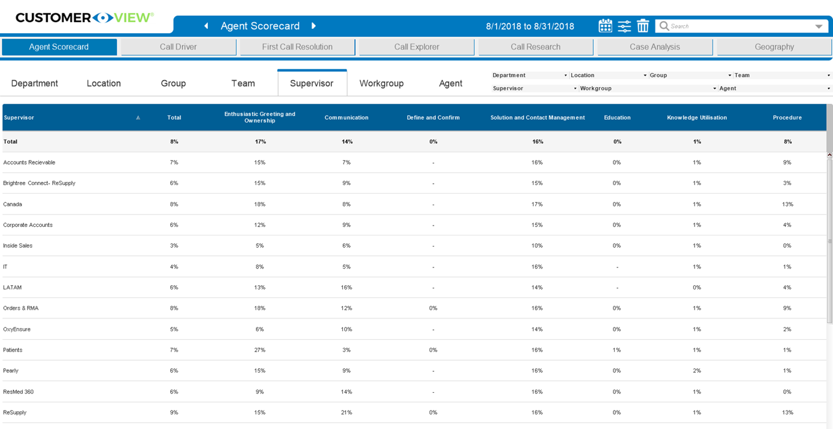The width and height of the screenshot is (833, 429).
Task: Click Patients 27% Enthusiastic Greeting value
Action: (x=260, y=350)
